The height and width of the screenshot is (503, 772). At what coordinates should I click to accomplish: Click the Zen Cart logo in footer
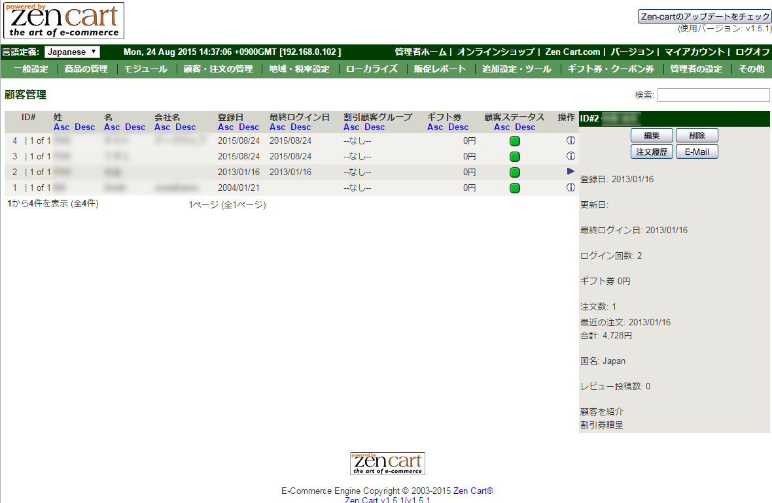click(x=387, y=463)
